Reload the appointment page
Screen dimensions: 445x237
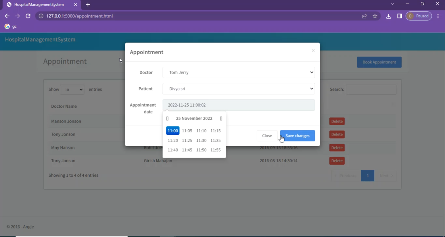pyautogui.click(x=28, y=16)
